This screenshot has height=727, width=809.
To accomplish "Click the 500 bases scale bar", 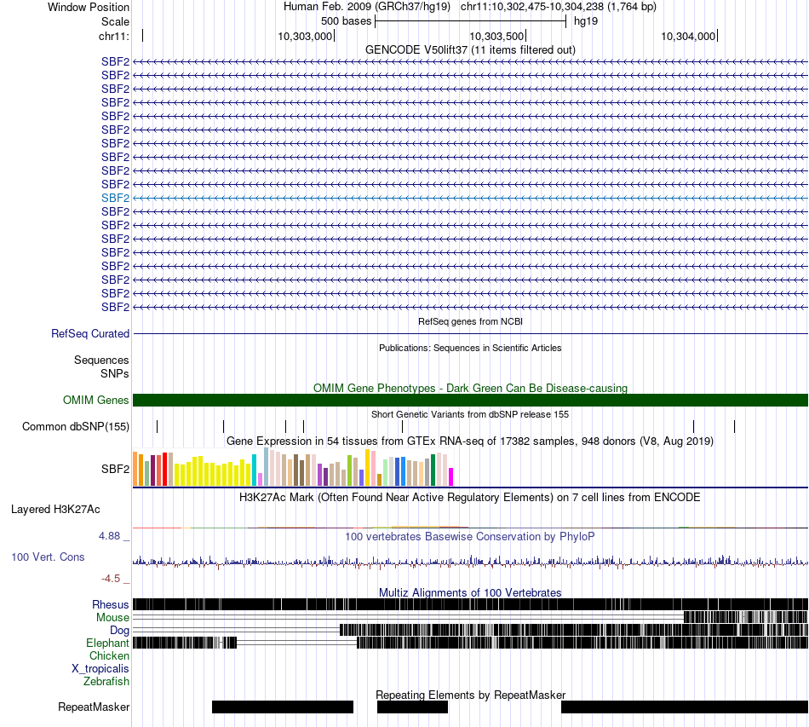I will (x=471, y=21).
